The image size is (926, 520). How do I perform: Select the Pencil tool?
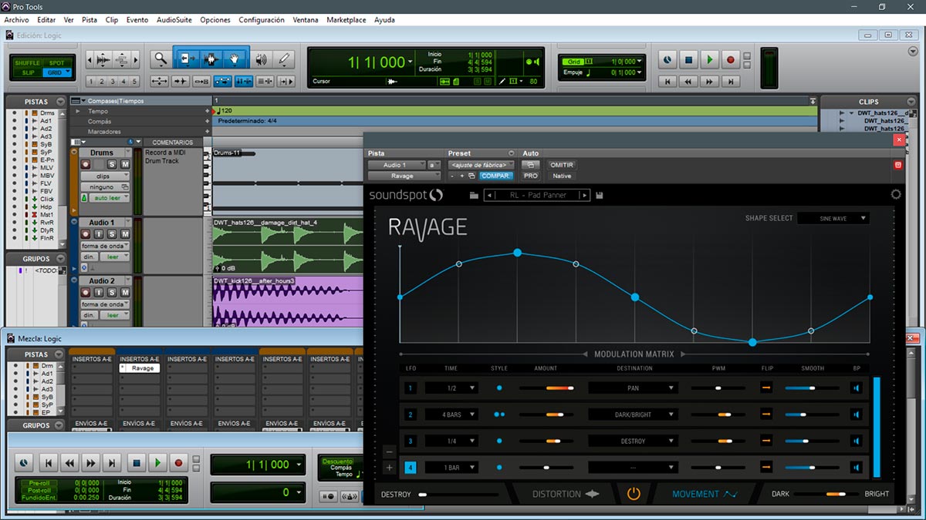[x=284, y=59]
